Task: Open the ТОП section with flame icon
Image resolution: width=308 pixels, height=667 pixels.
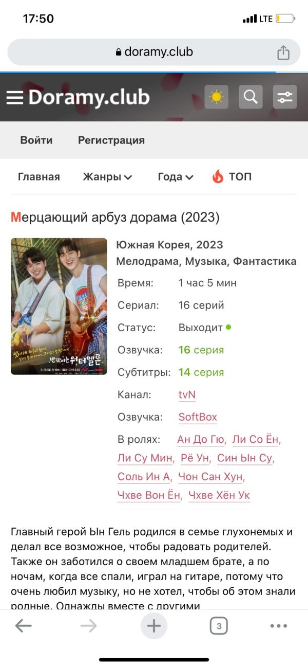Action: [232, 177]
